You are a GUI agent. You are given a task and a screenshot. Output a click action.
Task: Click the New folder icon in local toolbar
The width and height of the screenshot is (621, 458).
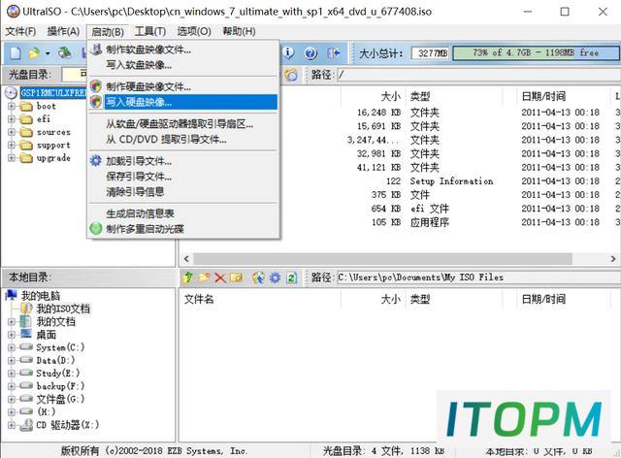point(204,278)
